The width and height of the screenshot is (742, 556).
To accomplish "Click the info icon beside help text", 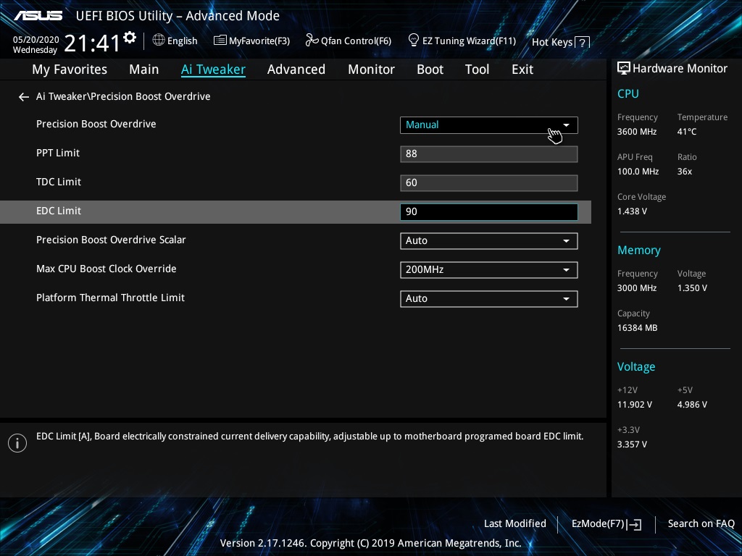I will [x=17, y=443].
